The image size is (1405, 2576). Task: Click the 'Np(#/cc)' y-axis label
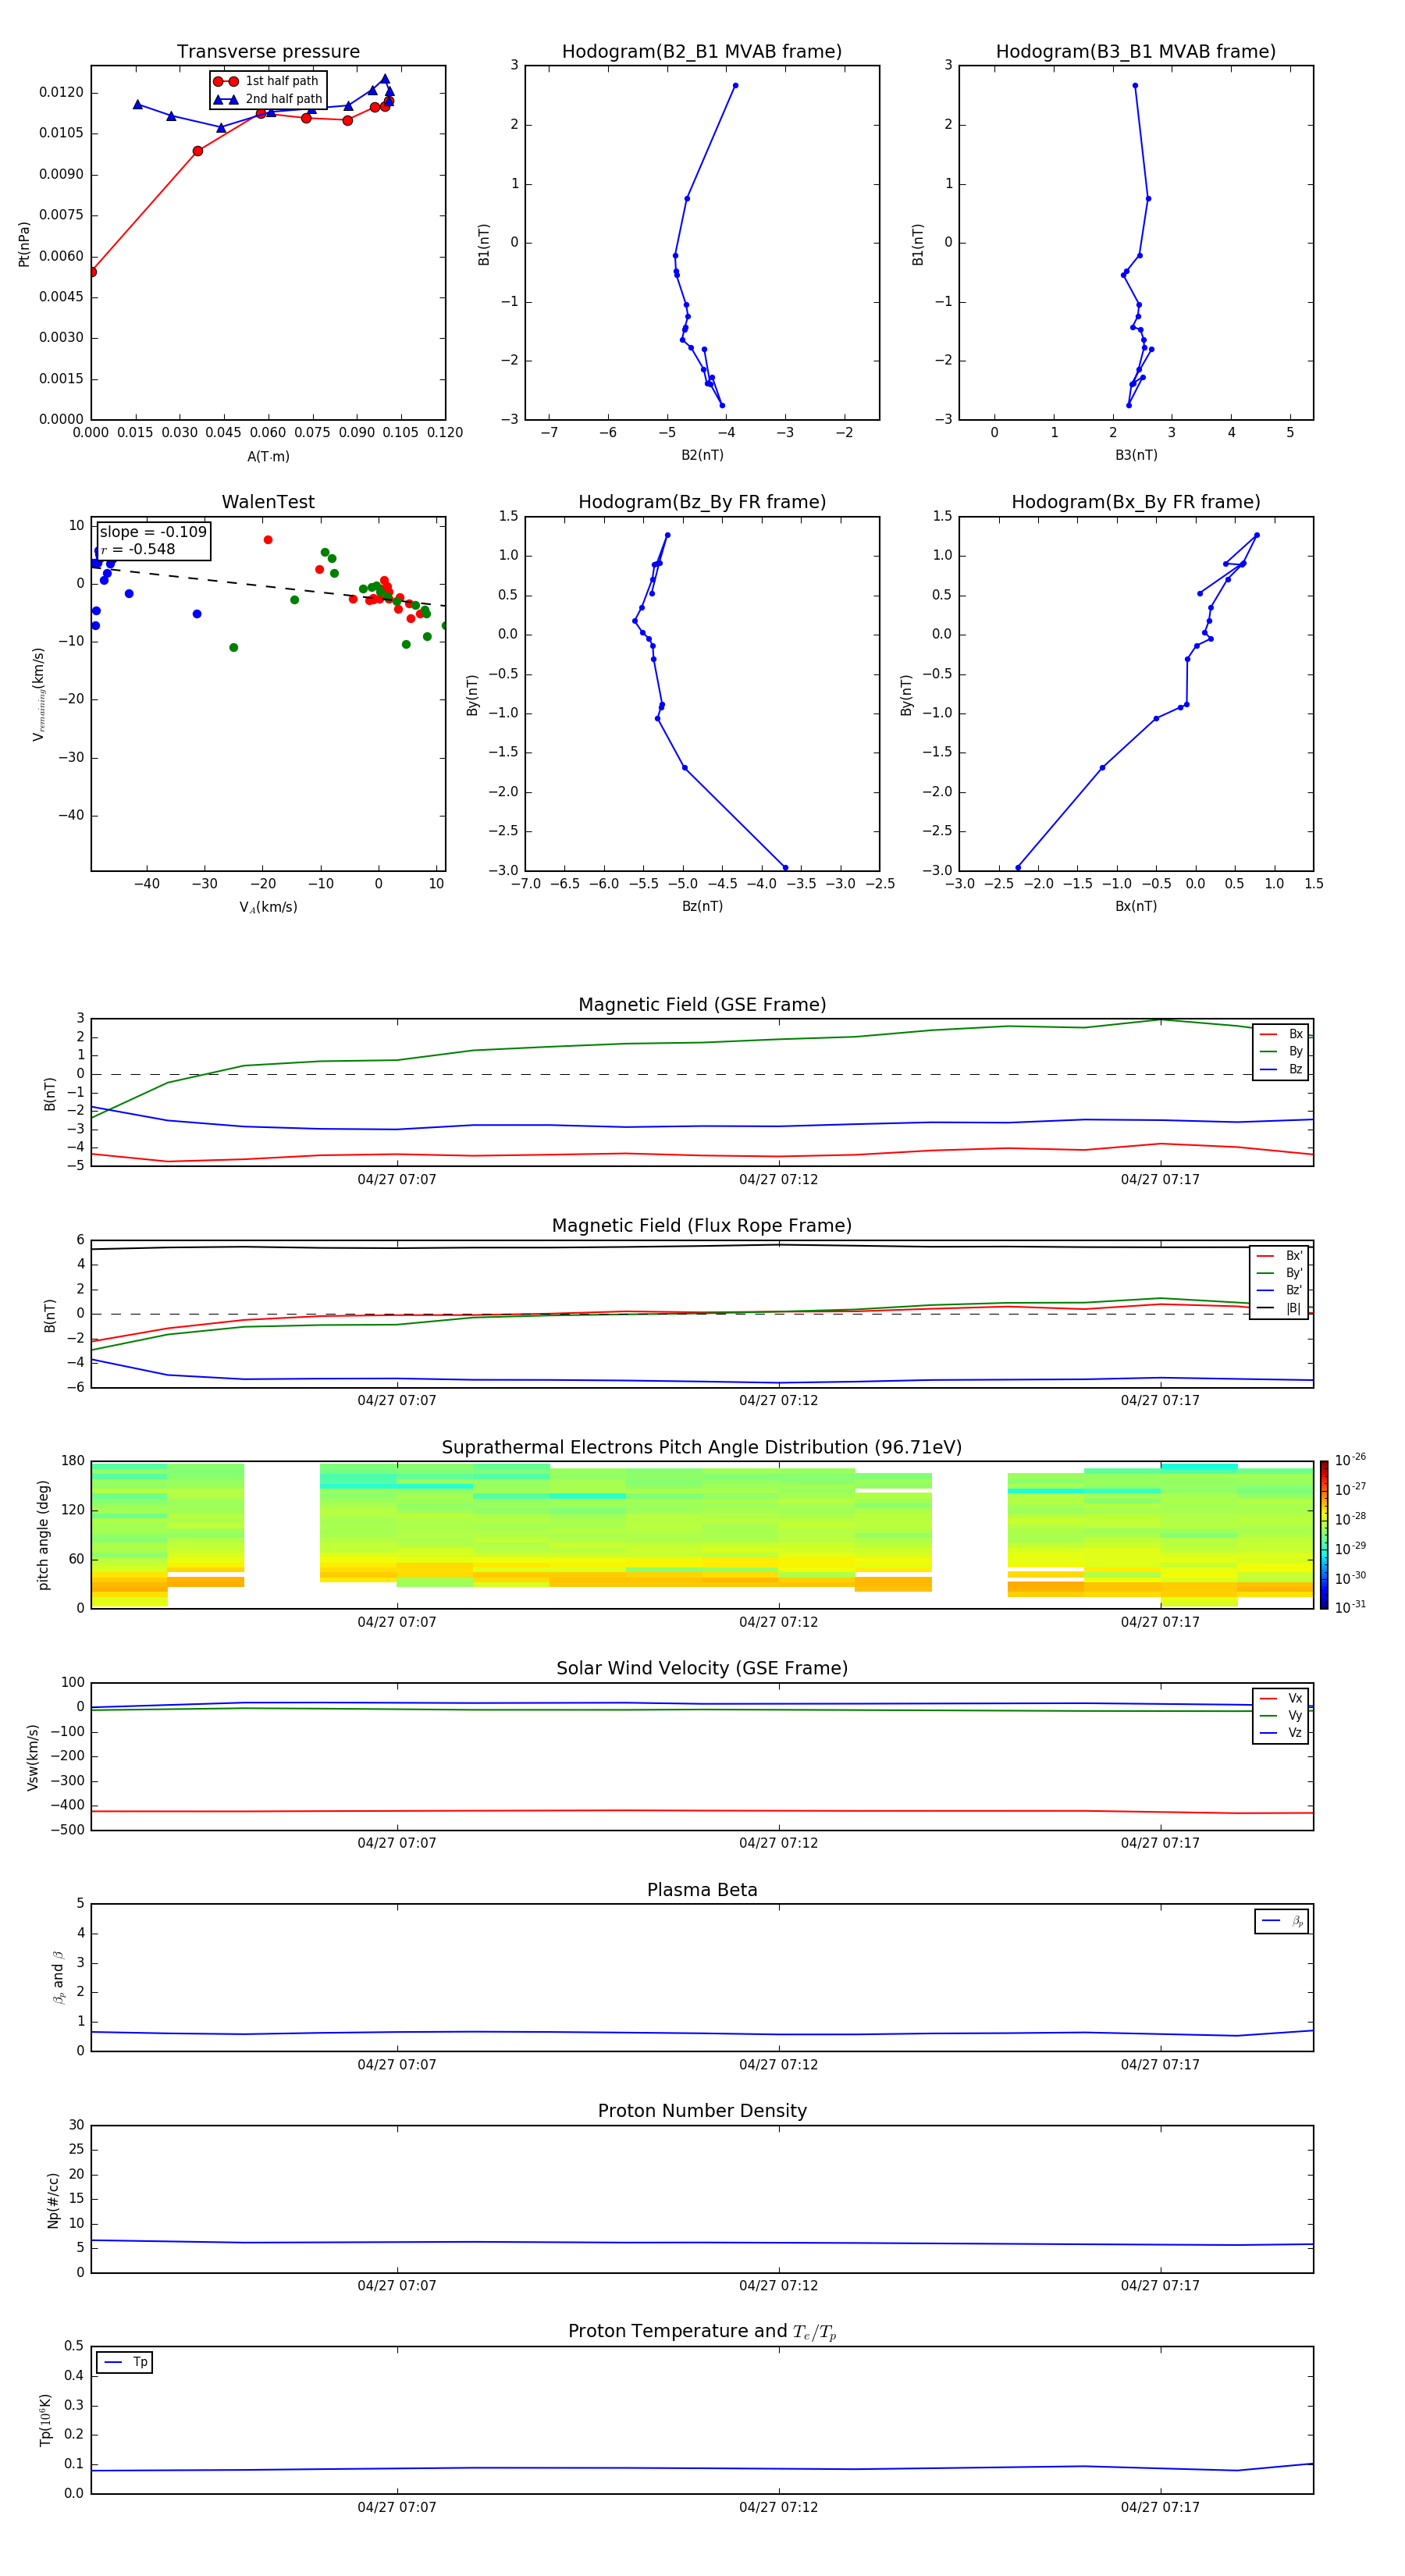click(53, 2199)
